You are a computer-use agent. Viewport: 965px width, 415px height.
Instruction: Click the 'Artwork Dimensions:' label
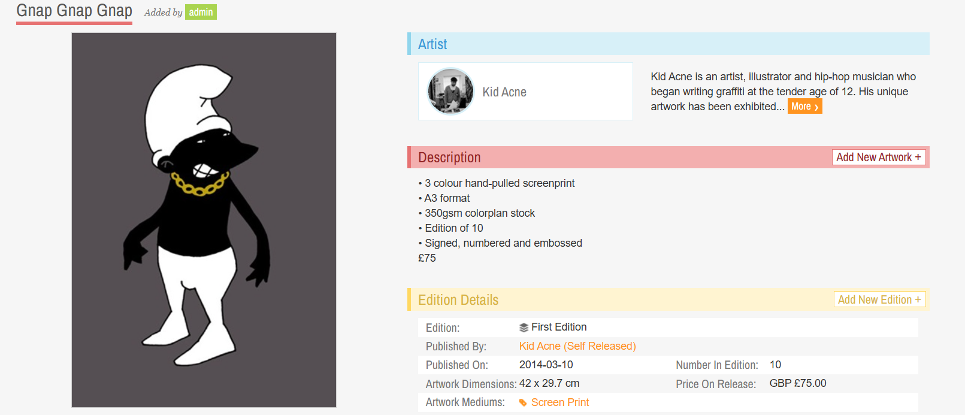click(471, 384)
